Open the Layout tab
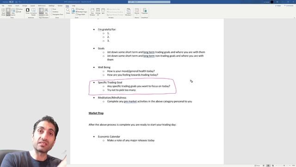296x167 pixels. click(33, 6)
